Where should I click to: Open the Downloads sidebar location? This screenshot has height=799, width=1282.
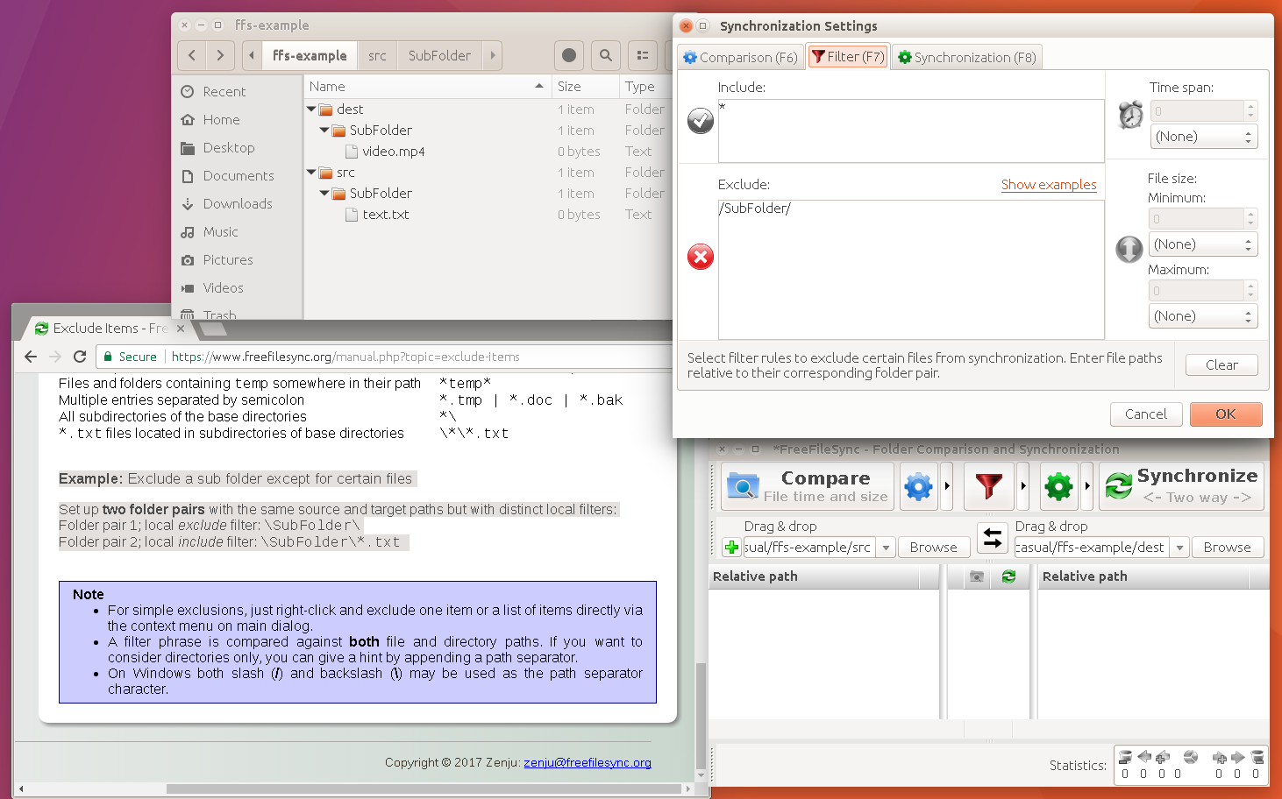click(238, 204)
